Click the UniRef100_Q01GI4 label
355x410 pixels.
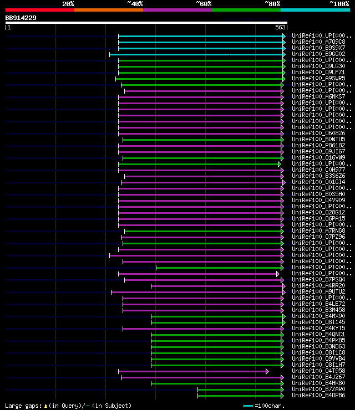coord(318,182)
